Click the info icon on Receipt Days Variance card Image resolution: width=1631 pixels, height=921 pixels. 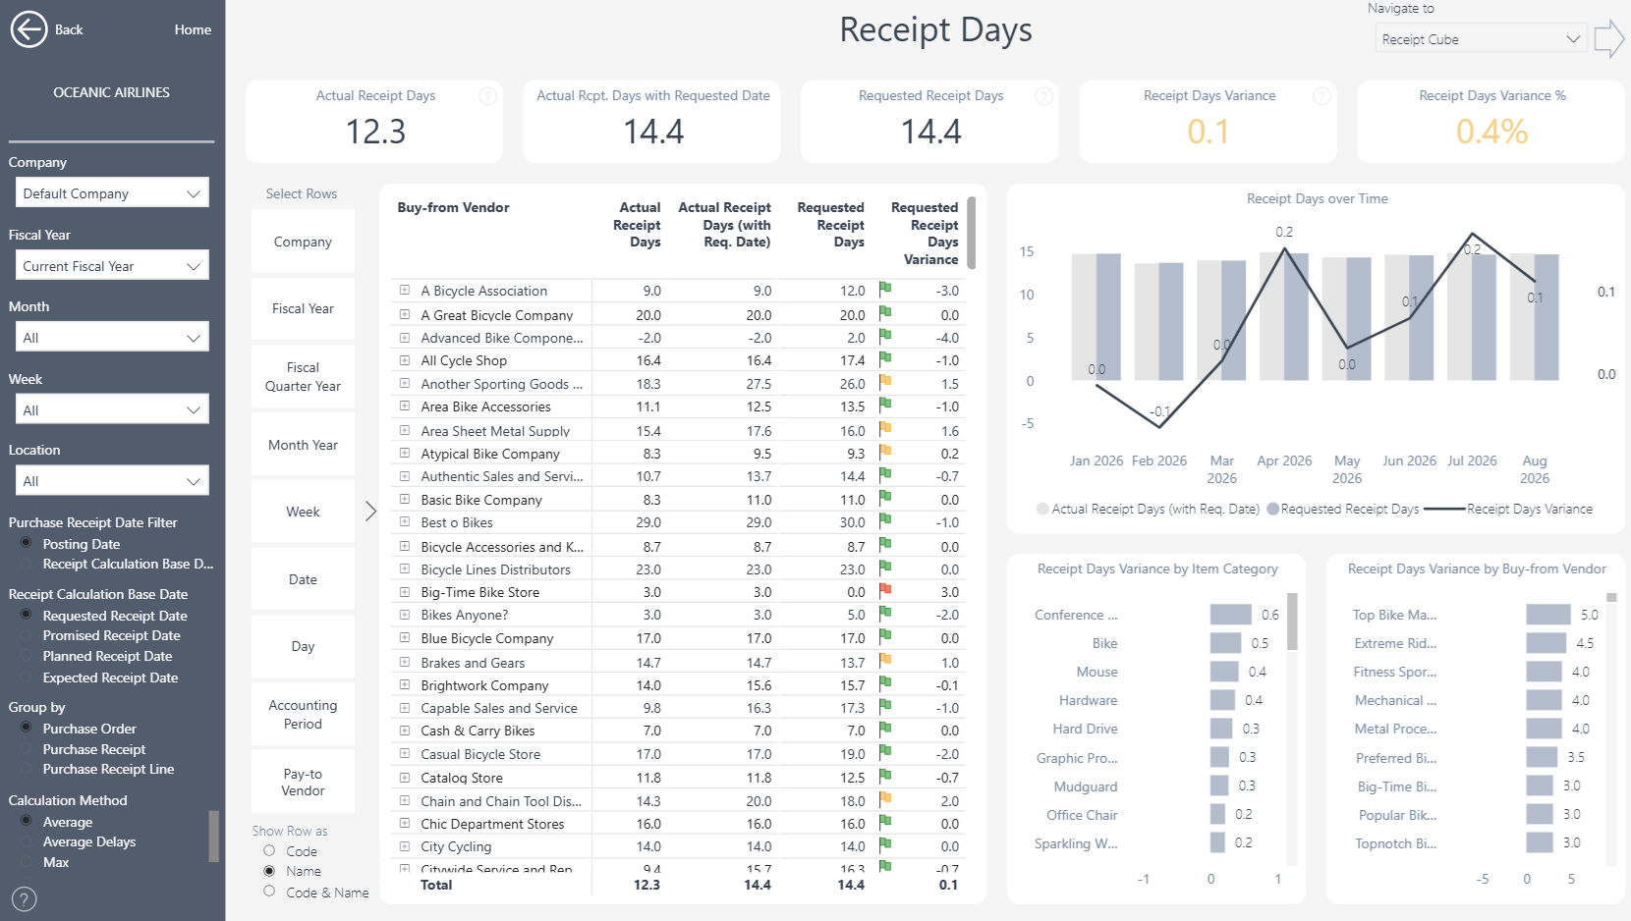pyautogui.click(x=1322, y=96)
